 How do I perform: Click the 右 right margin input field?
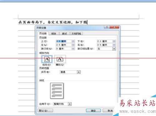click(x=105, y=45)
